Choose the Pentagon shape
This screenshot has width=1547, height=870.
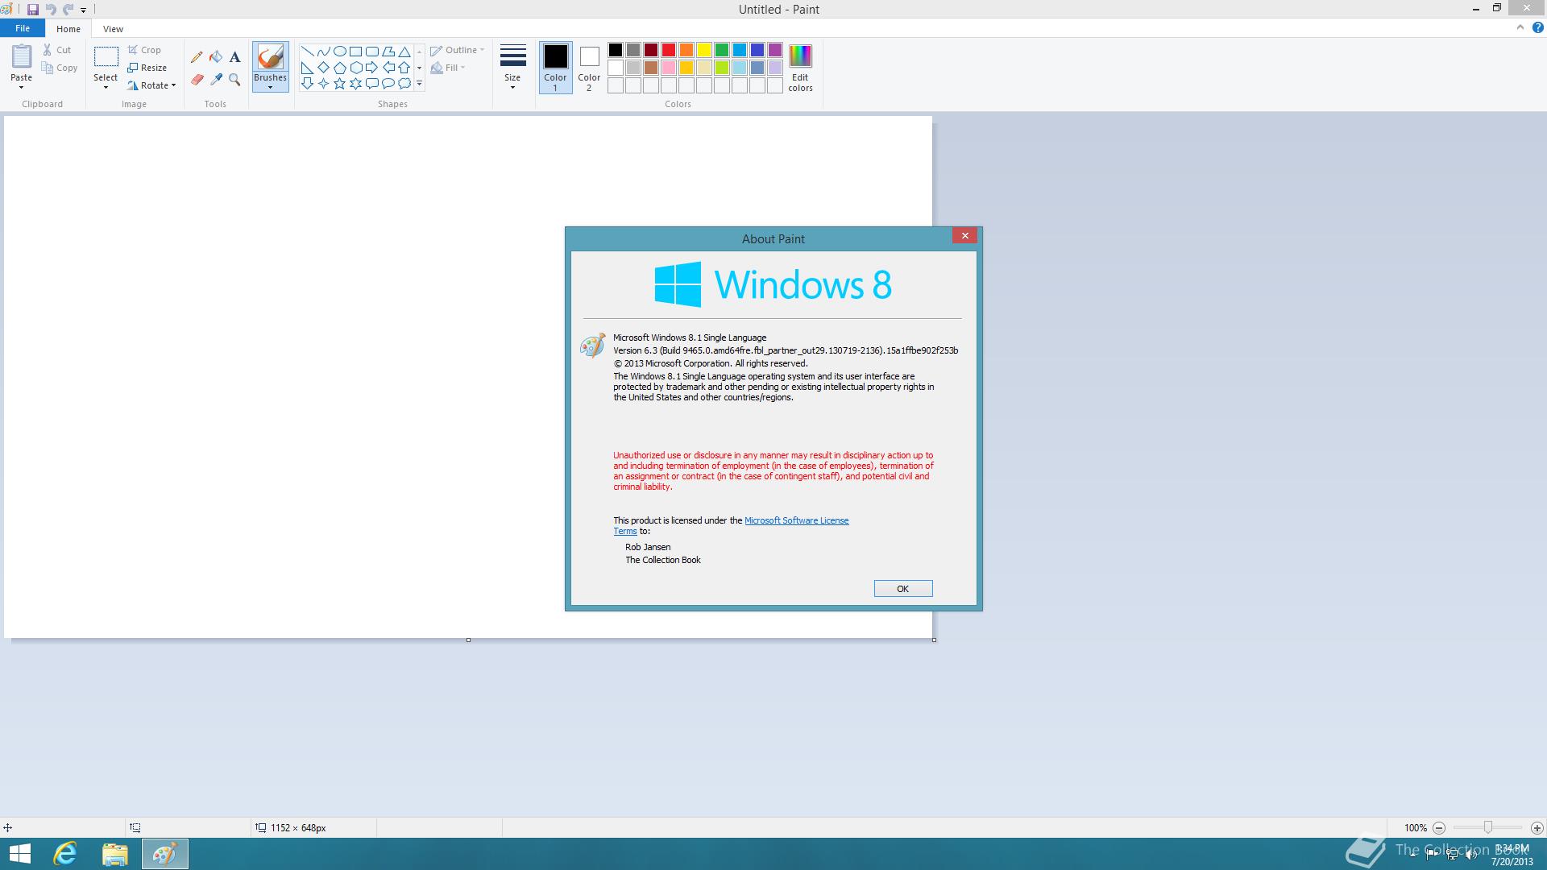[x=339, y=68]
